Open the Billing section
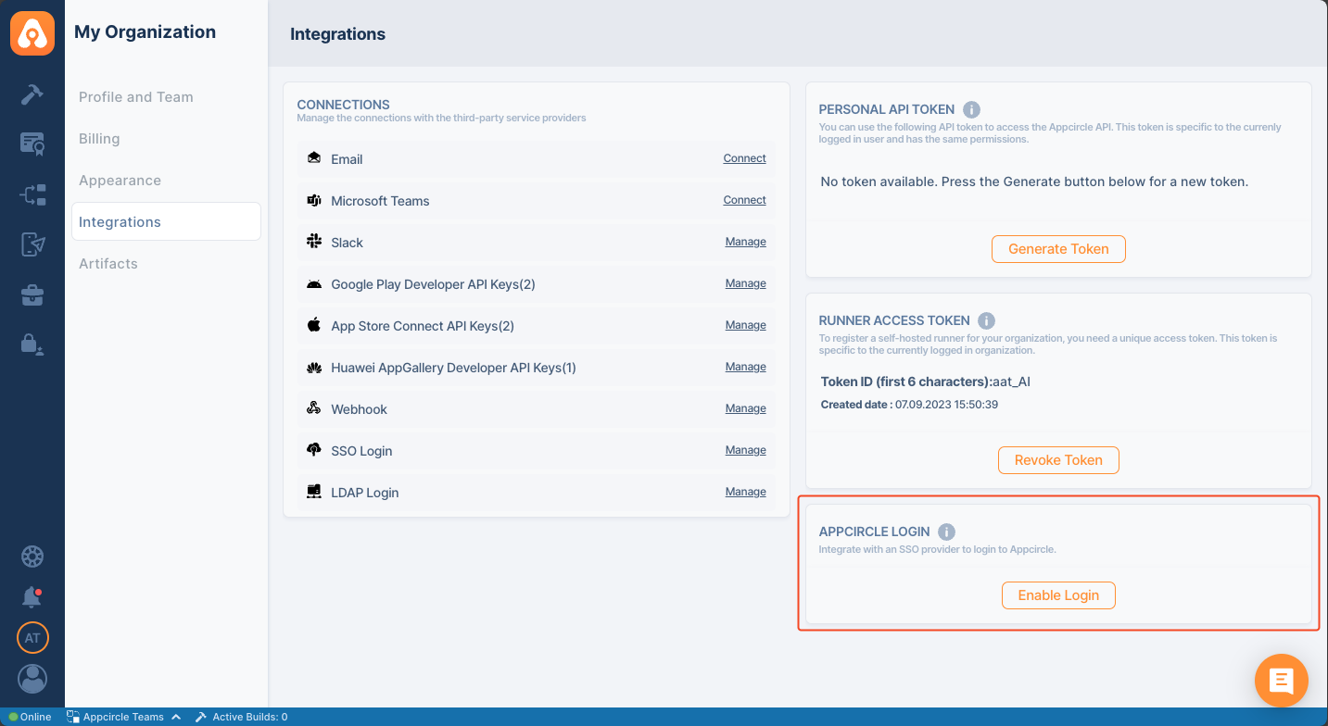The width and height of the screenshot is (1328, 726). 166,139
